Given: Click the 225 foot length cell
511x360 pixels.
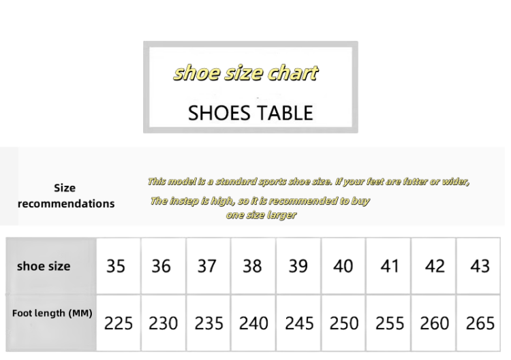Looking at the screenshot, I should [x=119, y=323].
